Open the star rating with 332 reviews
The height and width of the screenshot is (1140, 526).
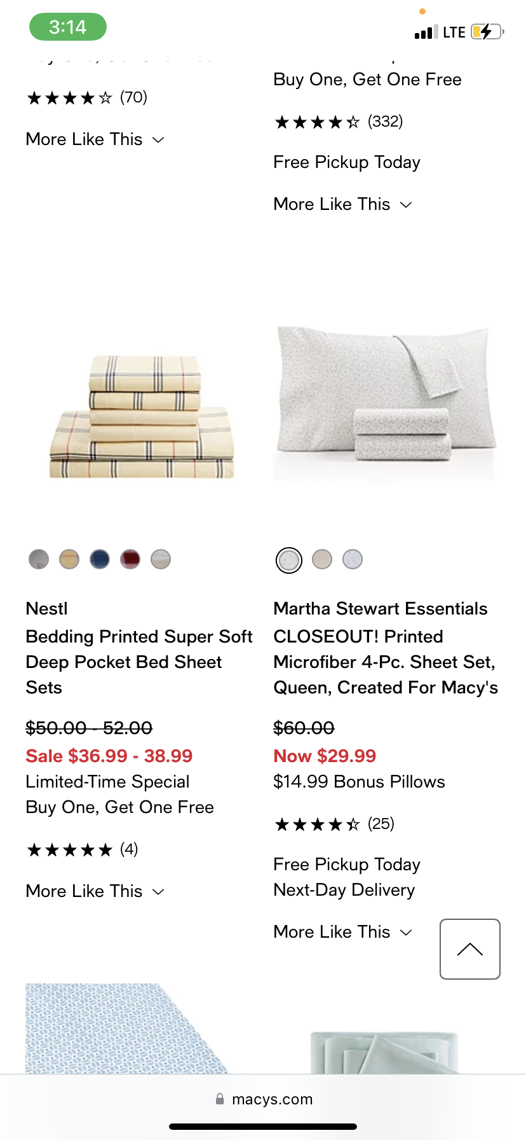tap(338, 122)
